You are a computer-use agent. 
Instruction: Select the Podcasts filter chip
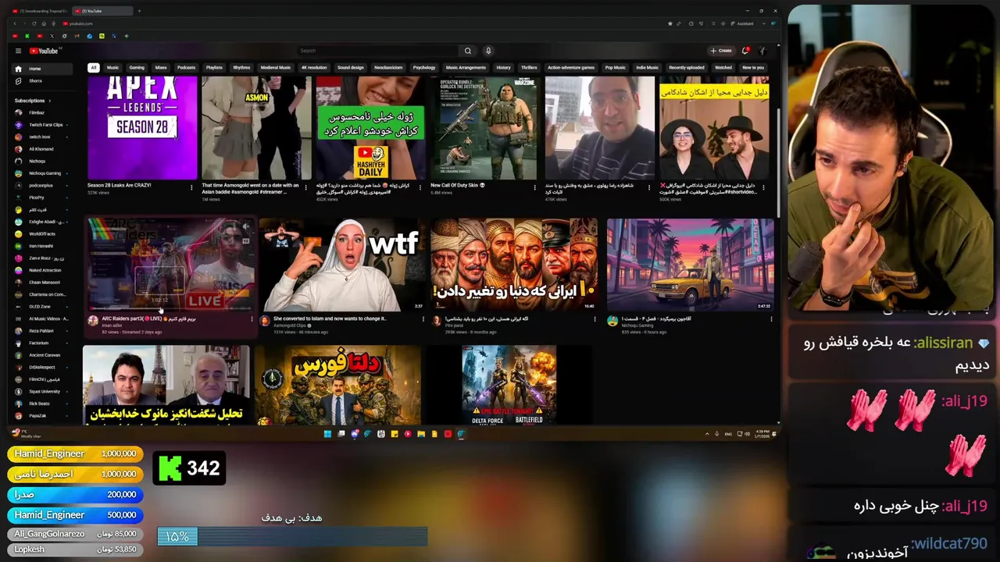(186, 68)
